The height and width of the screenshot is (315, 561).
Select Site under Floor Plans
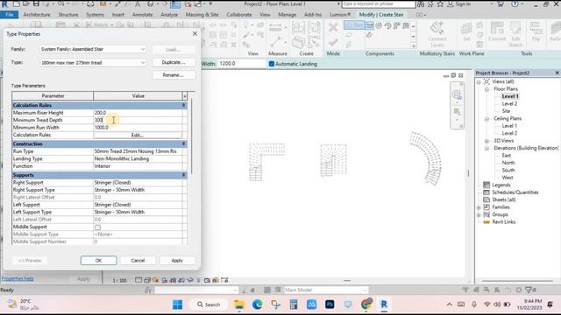click(506, 111)
